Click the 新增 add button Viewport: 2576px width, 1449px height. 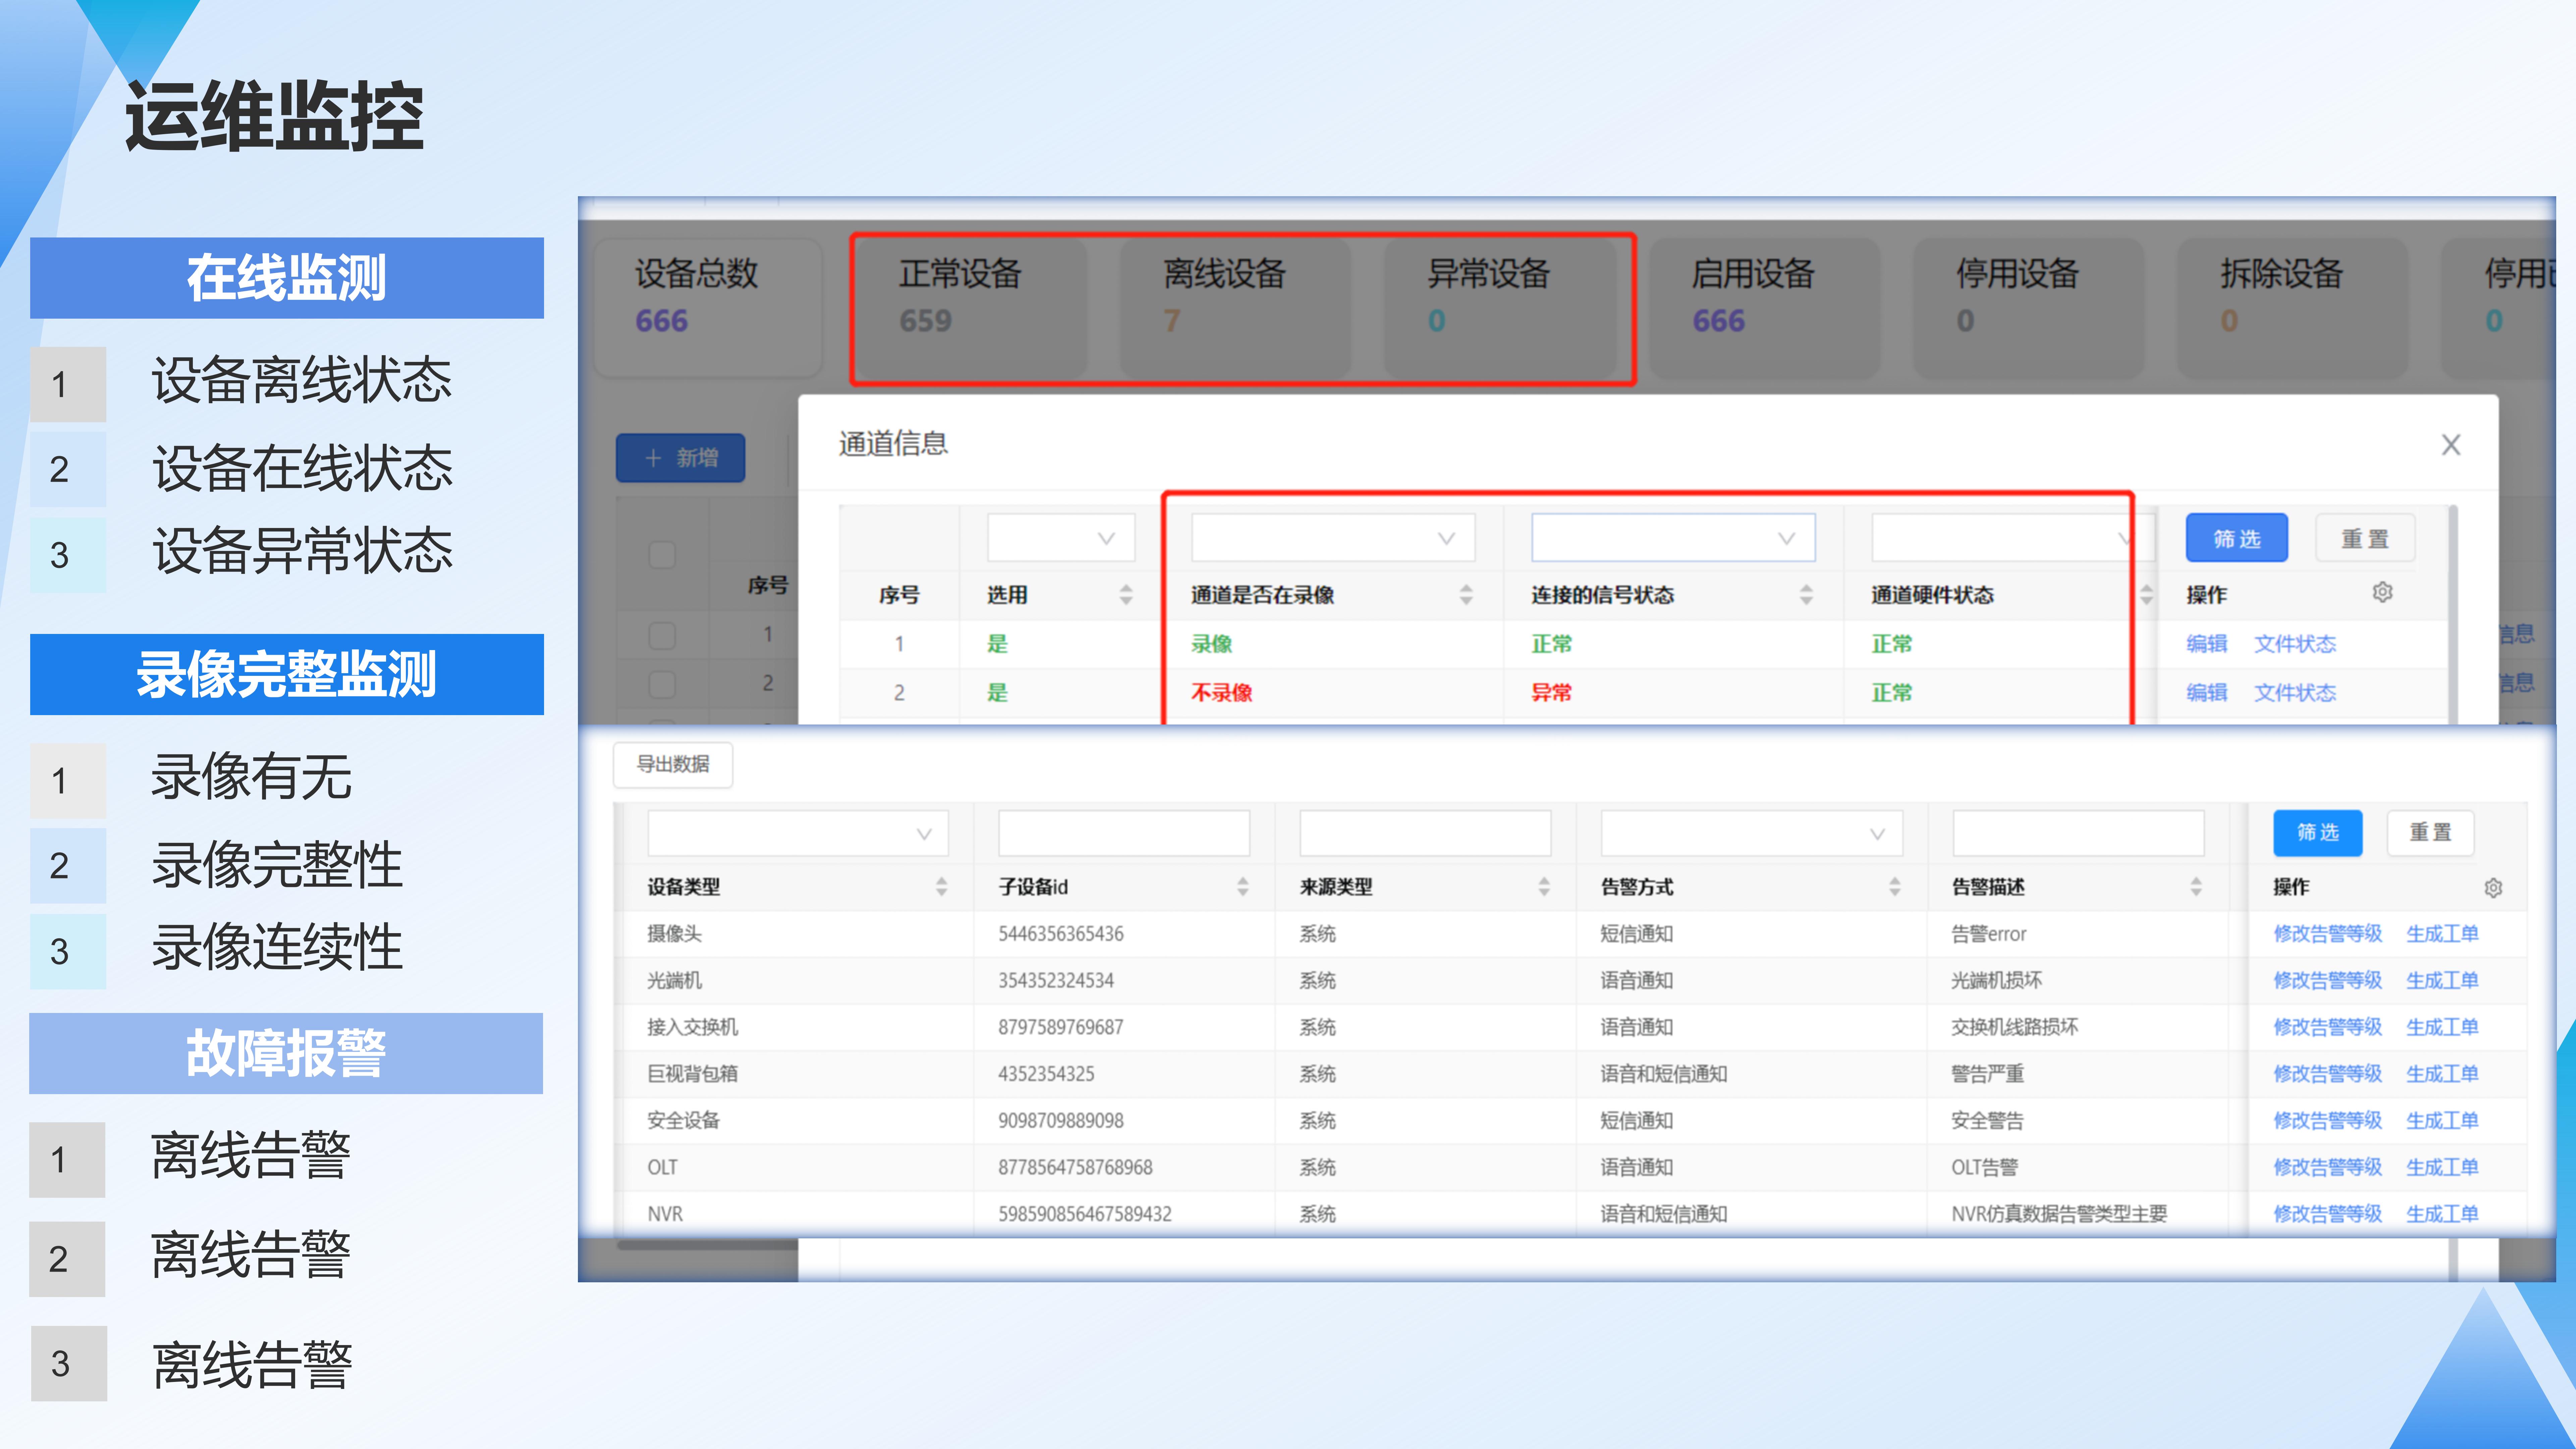680,458
